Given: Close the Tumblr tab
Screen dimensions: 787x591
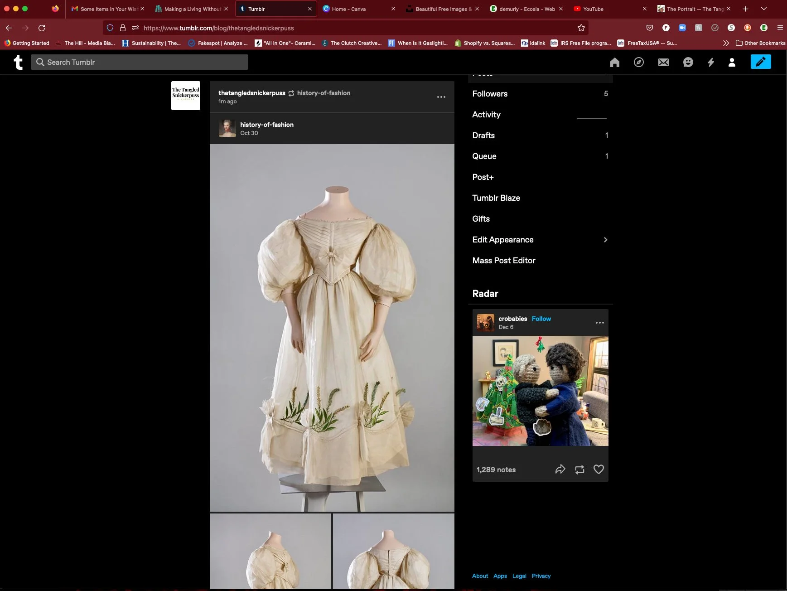Looking at the screenshot, I should click(310, 9).
